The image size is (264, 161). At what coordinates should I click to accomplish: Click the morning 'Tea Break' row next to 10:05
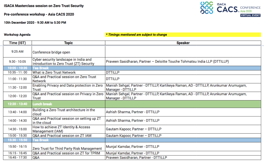point(68,68)
